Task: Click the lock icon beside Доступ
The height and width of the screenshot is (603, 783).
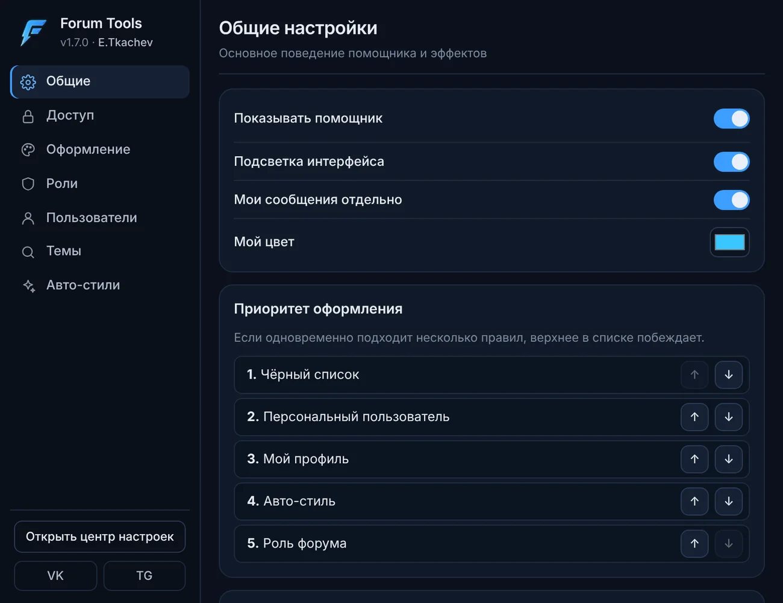Action: tap(28, 116)
